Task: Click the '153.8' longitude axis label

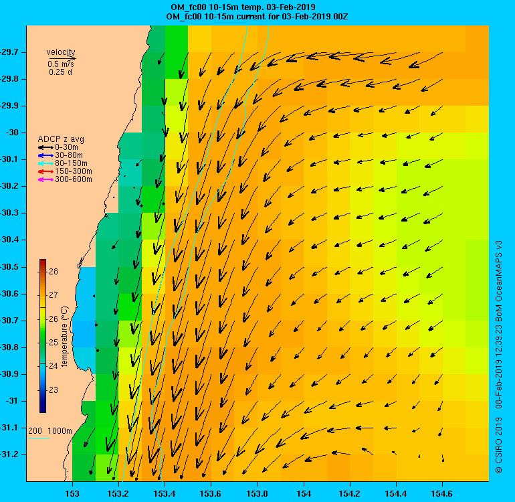Action: click(257, 494)
